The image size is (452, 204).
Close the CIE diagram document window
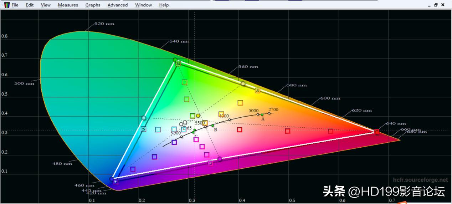[x=443, y=5]
